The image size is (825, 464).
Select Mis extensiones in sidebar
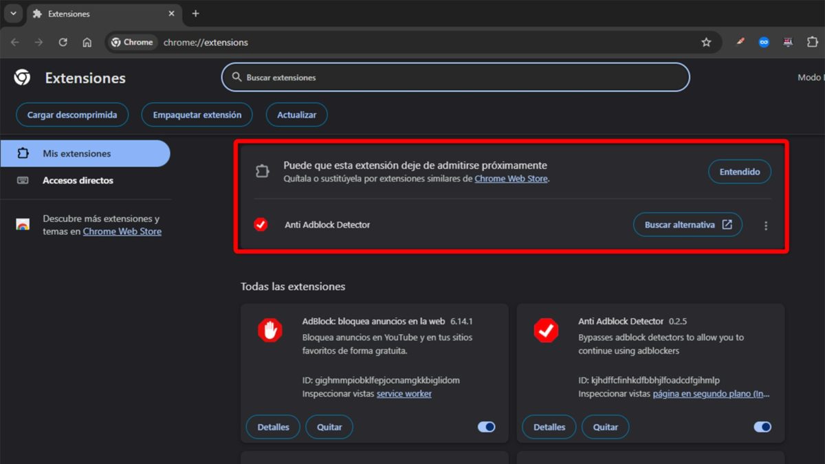click(85, 153)
